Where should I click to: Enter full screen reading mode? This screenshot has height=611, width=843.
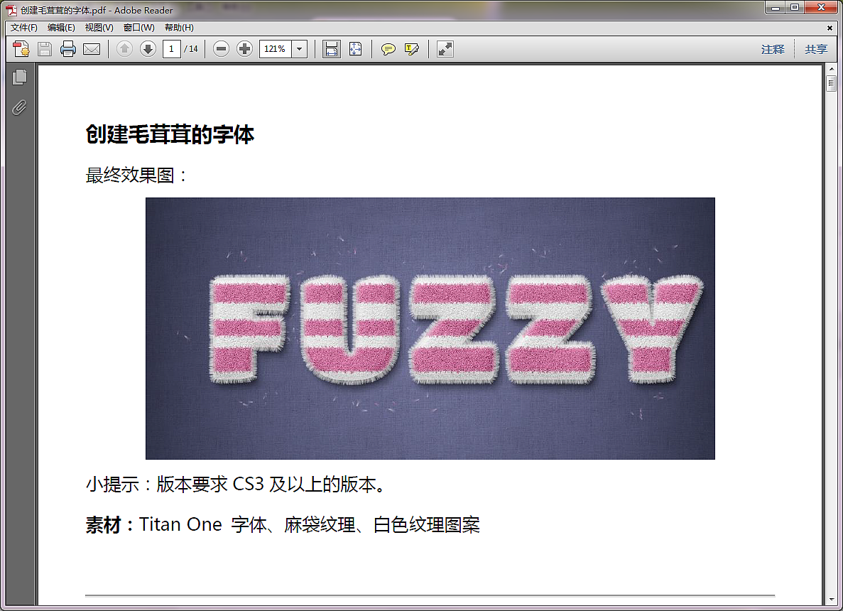pyautogui.click(x=445, y=49)
